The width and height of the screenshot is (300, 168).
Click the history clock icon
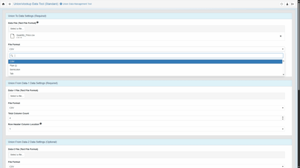[x=282, y=4]
